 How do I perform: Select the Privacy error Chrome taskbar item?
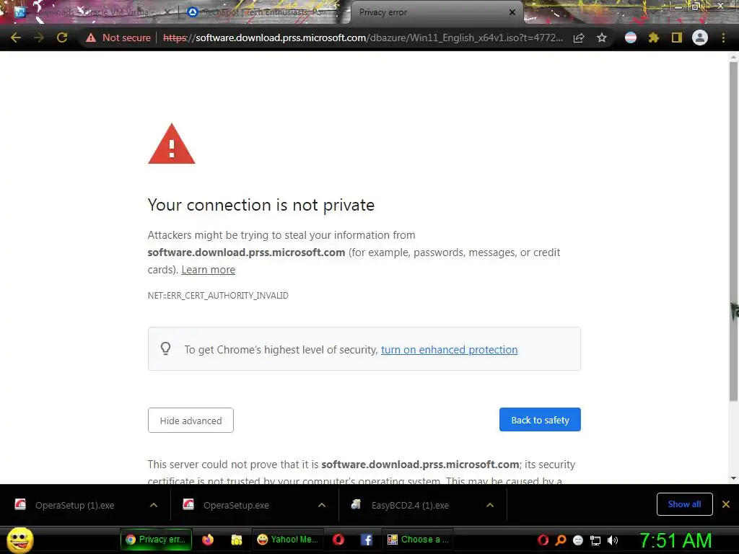[157, 540]
